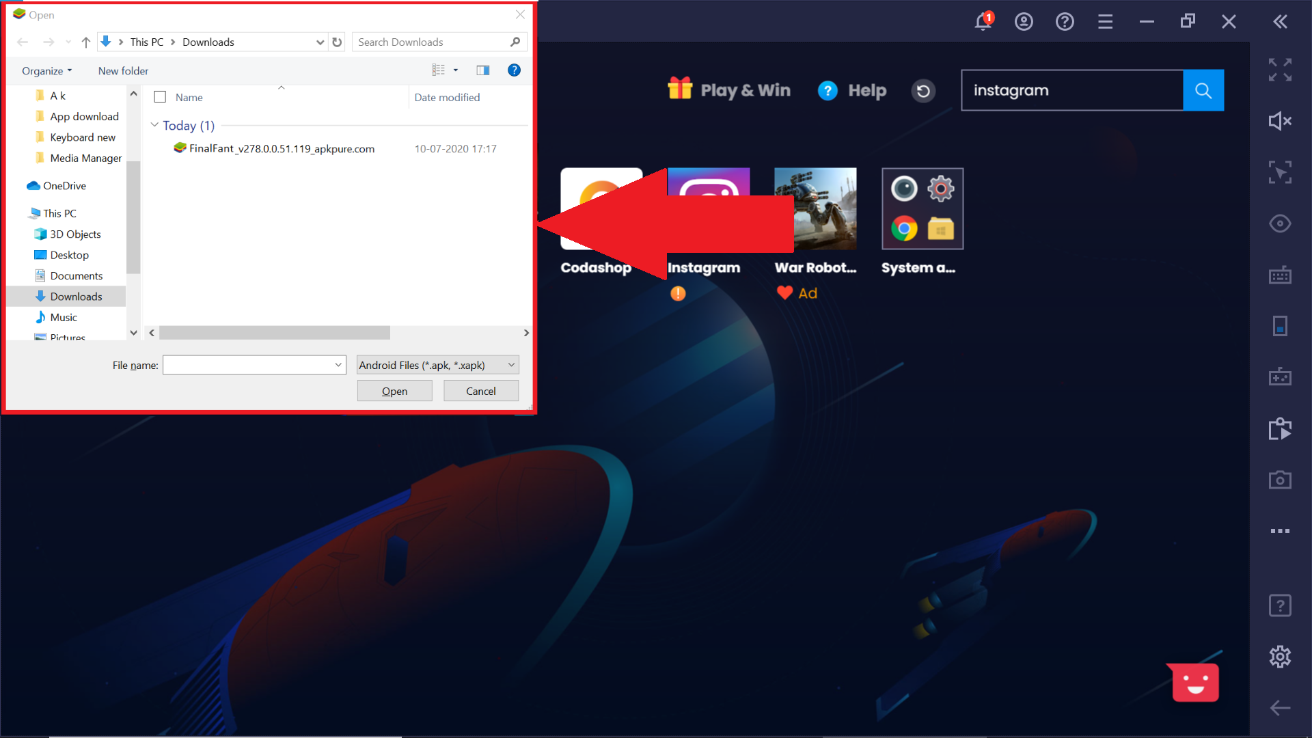Click the Cancel button to dismiss dialog
Image resolution: width=1312 pixels, height=738 pixels.
481,390
